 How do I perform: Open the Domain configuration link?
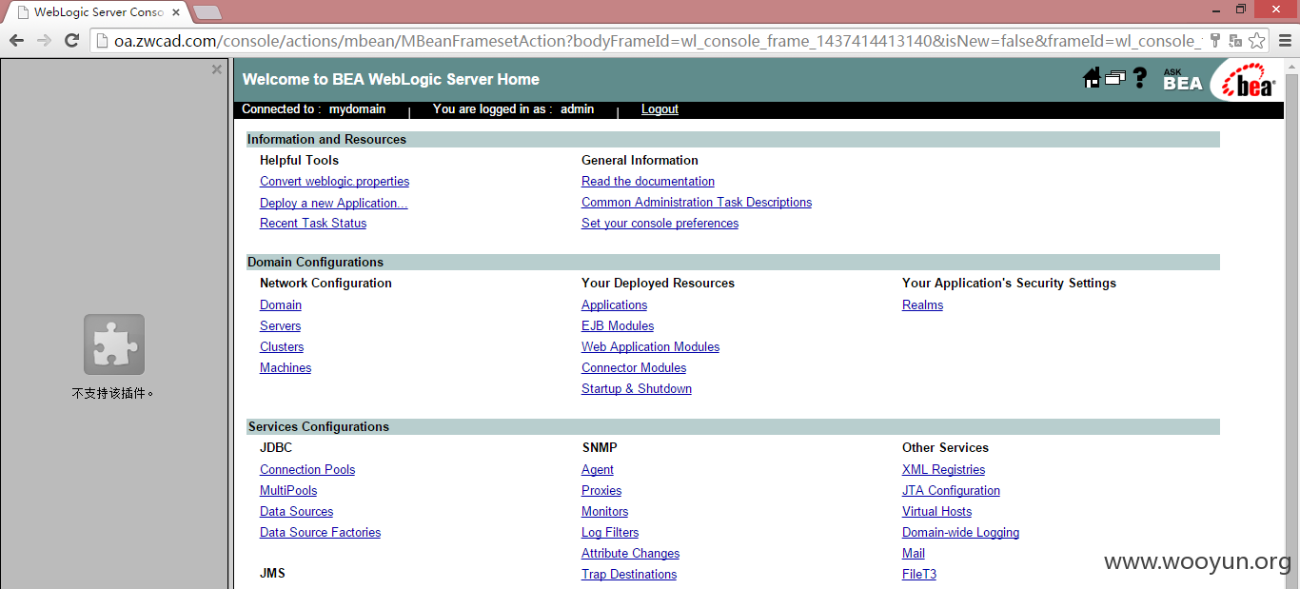[281, 304]
